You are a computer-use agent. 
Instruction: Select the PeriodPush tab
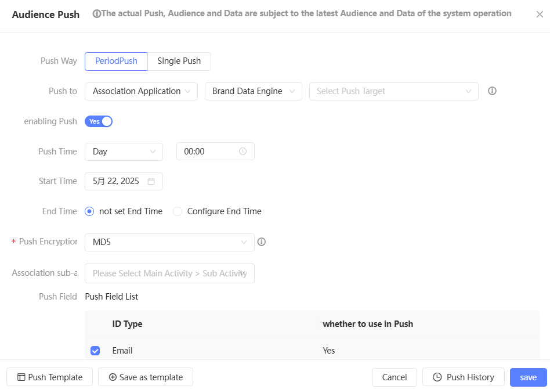116,61
